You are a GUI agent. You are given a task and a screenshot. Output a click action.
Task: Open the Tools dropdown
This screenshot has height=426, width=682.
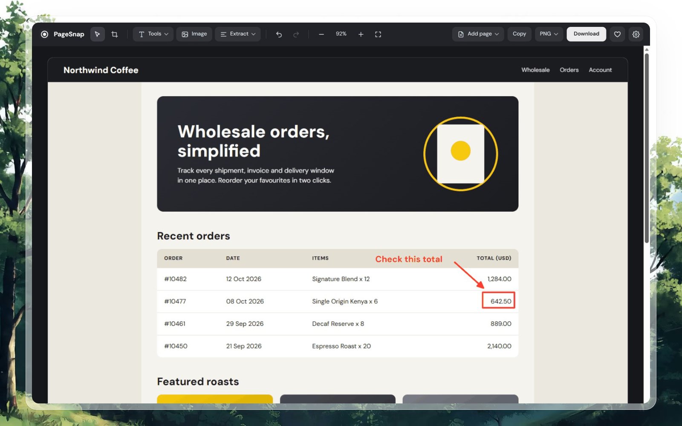(153, 34)
